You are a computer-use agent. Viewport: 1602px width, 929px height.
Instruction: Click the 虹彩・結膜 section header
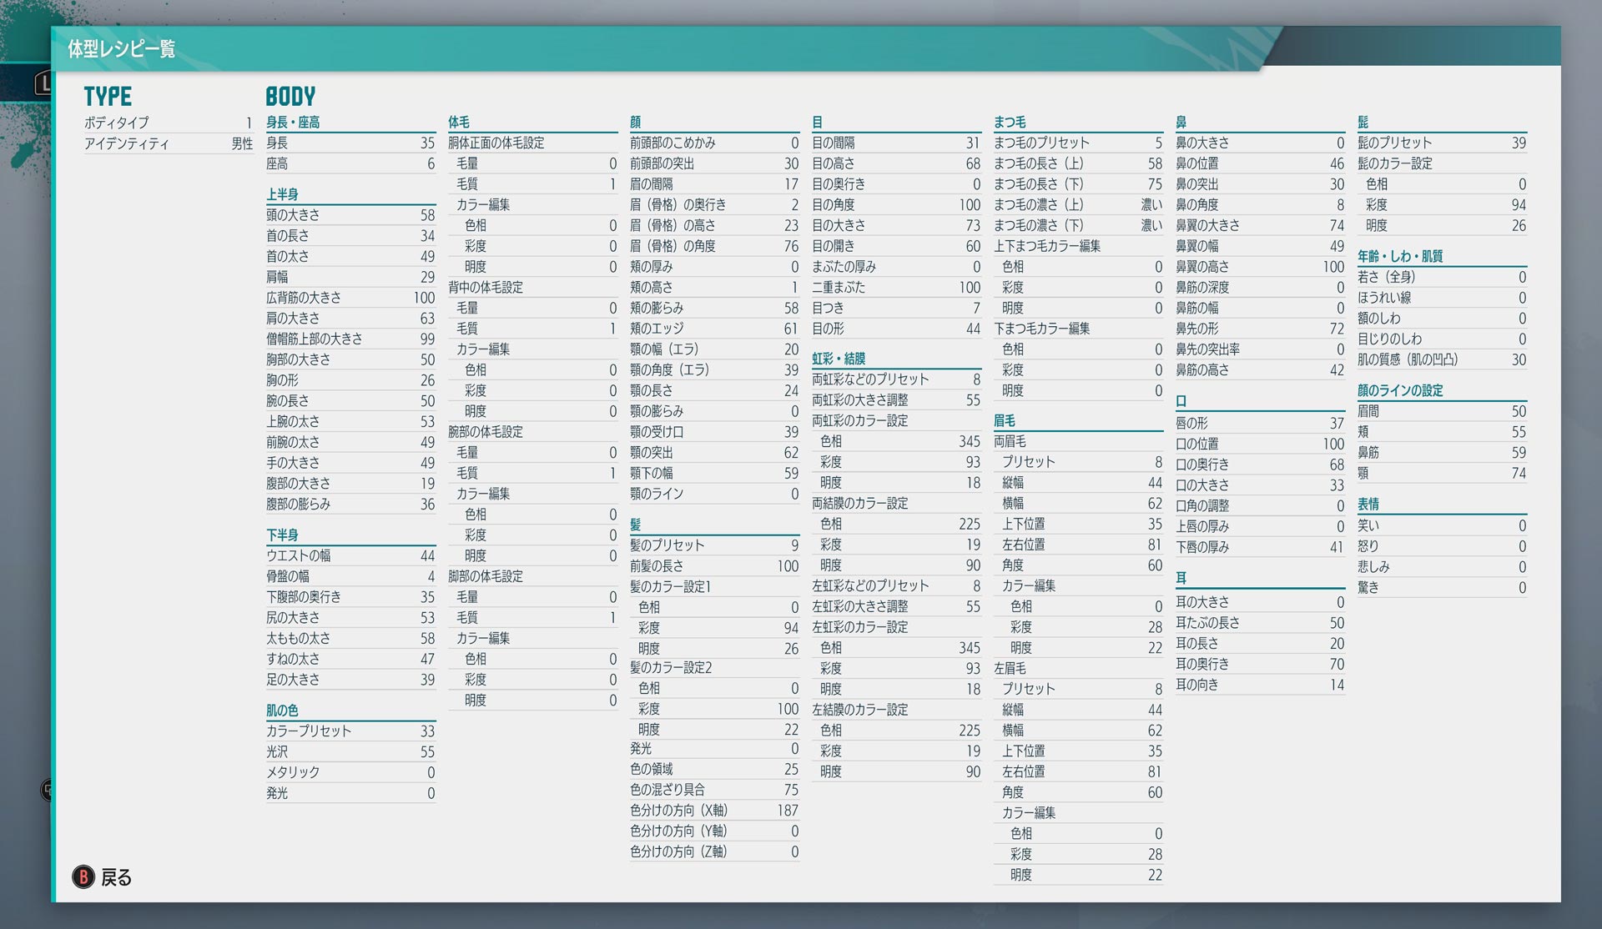click(x=839, y=359)
